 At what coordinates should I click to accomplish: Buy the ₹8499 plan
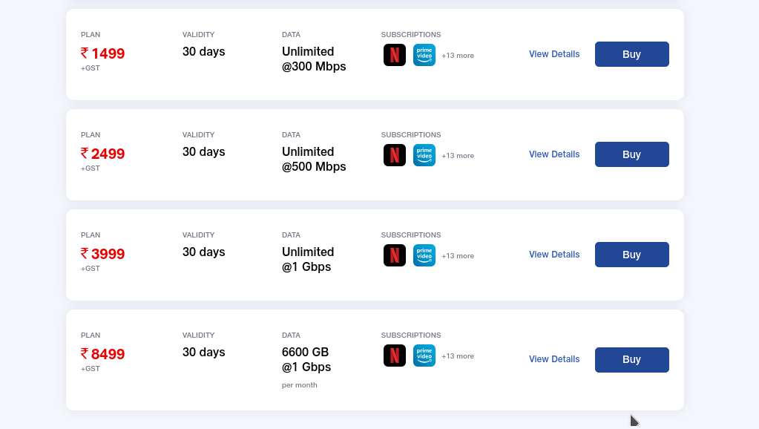coord(631,359)
